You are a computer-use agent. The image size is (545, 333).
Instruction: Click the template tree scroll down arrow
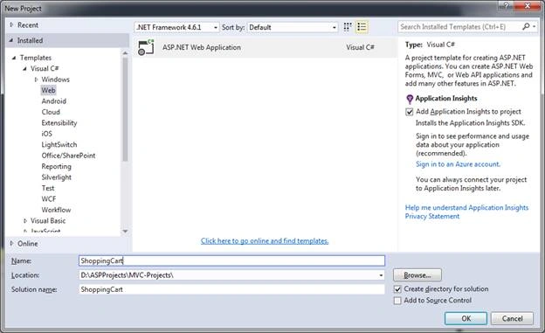pos(125,232)
